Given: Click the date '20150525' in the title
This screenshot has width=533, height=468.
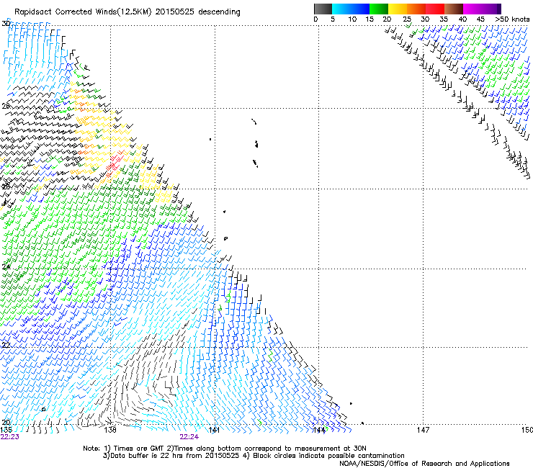Looking at the screenshot, I should pos(175,12).
